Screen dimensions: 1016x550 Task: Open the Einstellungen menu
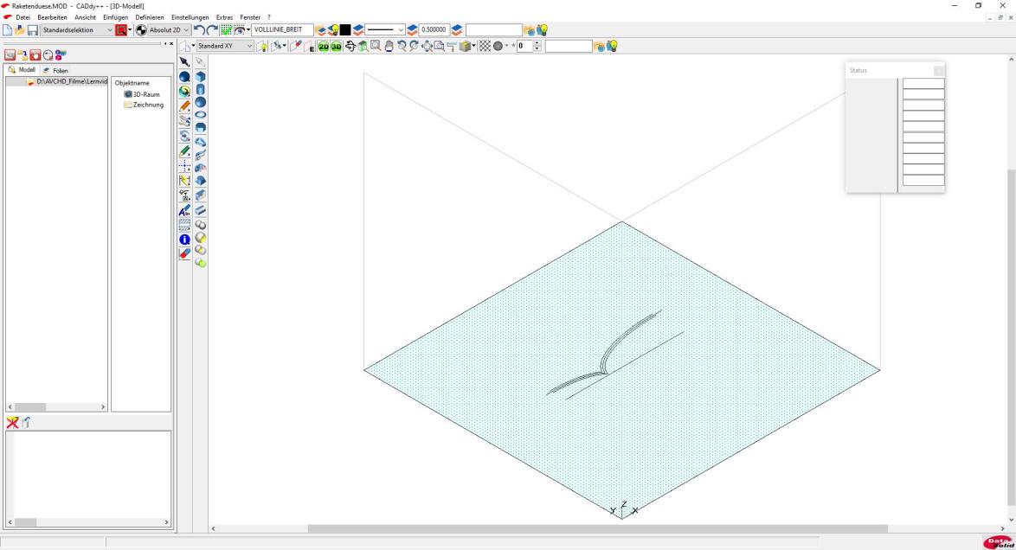point(190,18)
